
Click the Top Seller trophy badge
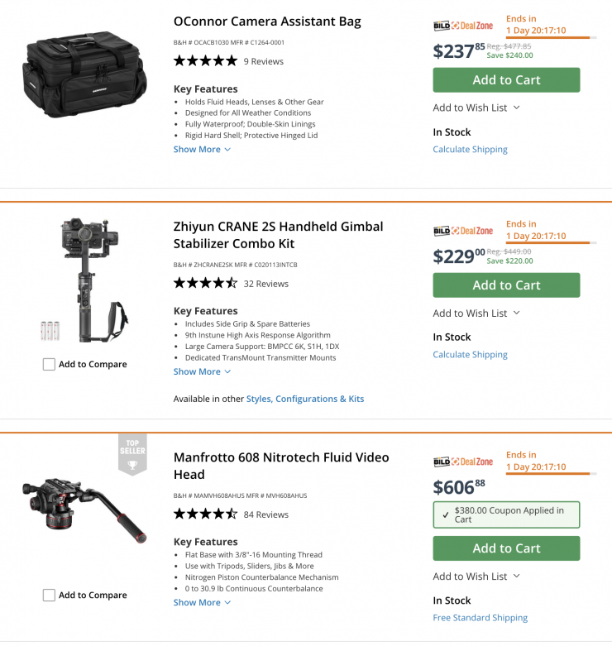[x=132, y=456]
